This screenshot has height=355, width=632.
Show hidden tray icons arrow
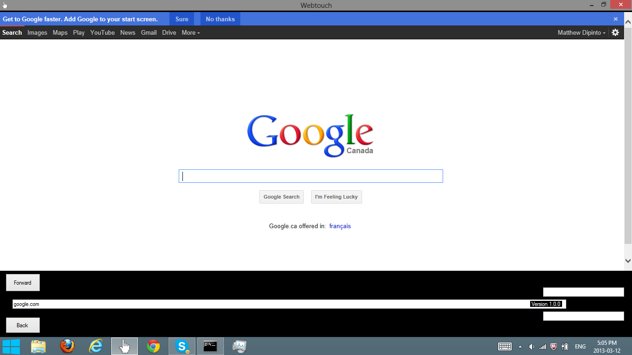[520, 347]
